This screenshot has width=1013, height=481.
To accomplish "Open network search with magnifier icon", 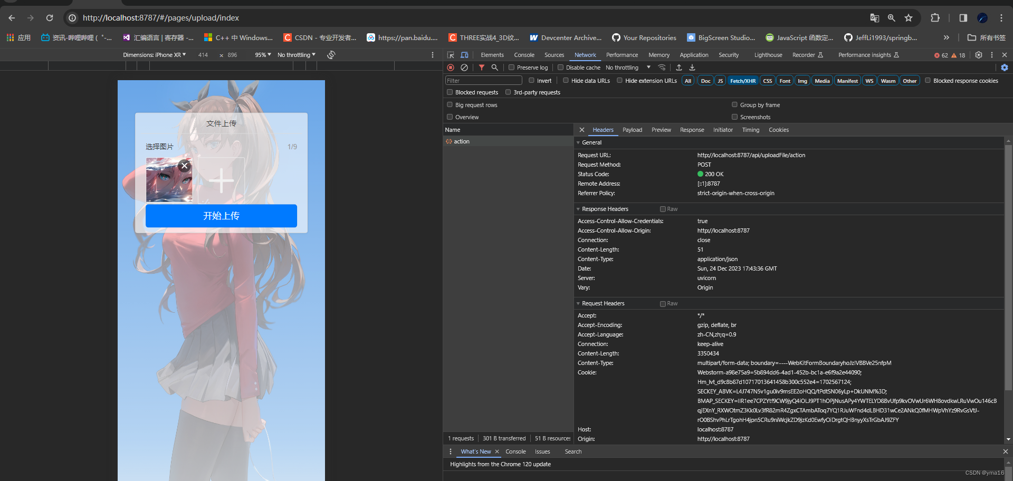I will (x=495, y=68).
